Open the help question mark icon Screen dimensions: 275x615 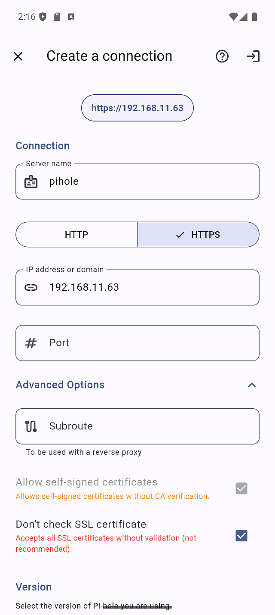tap(222, 56)
